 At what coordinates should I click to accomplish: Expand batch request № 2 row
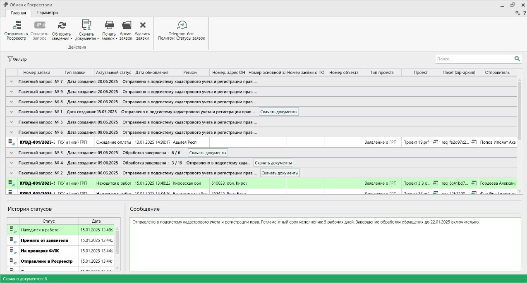point(12,174)
